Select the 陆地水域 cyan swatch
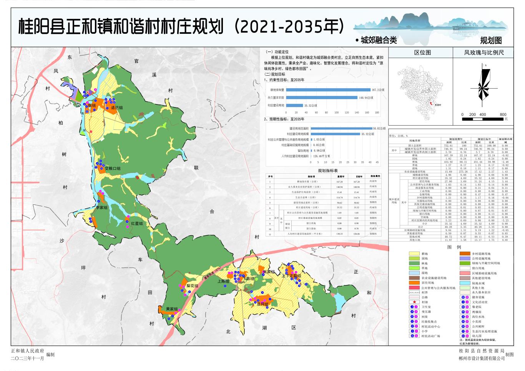This screenshot has width=525, height=371. [x=465, y=283]
